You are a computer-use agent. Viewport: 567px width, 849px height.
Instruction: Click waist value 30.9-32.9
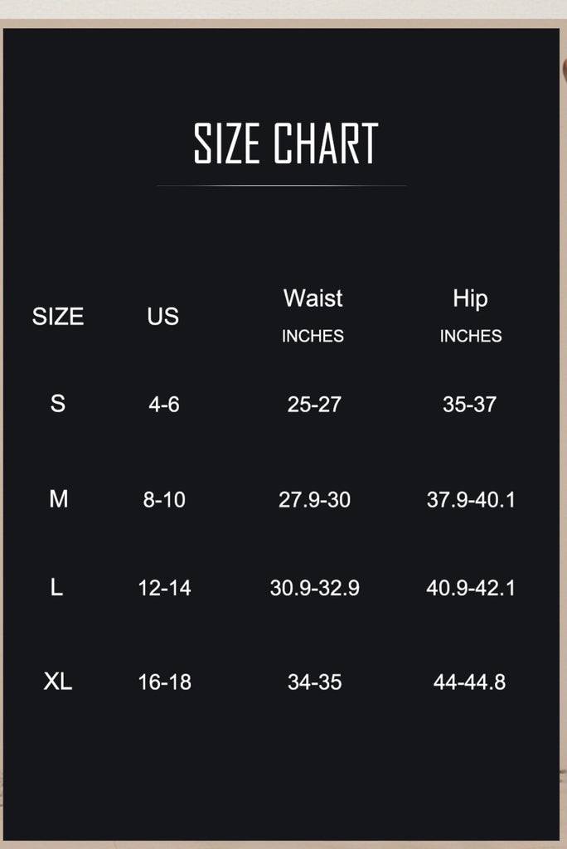(315, 588)
